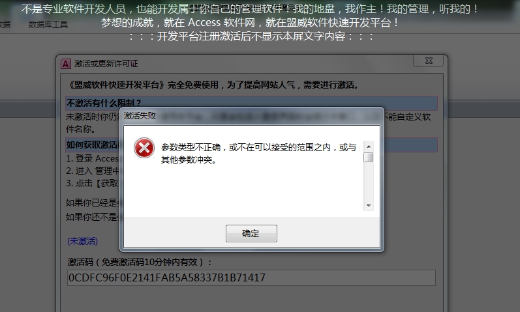Click the partially visible 数据 ribbon tab
Viewport: 520px width, 312px height.
point(5,25)
